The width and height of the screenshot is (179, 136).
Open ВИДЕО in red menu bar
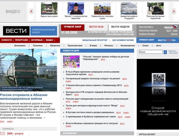point(50,40)
